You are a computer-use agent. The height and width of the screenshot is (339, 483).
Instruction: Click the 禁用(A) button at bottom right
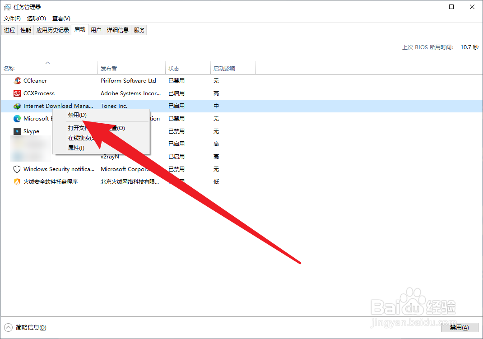[459, 327]
